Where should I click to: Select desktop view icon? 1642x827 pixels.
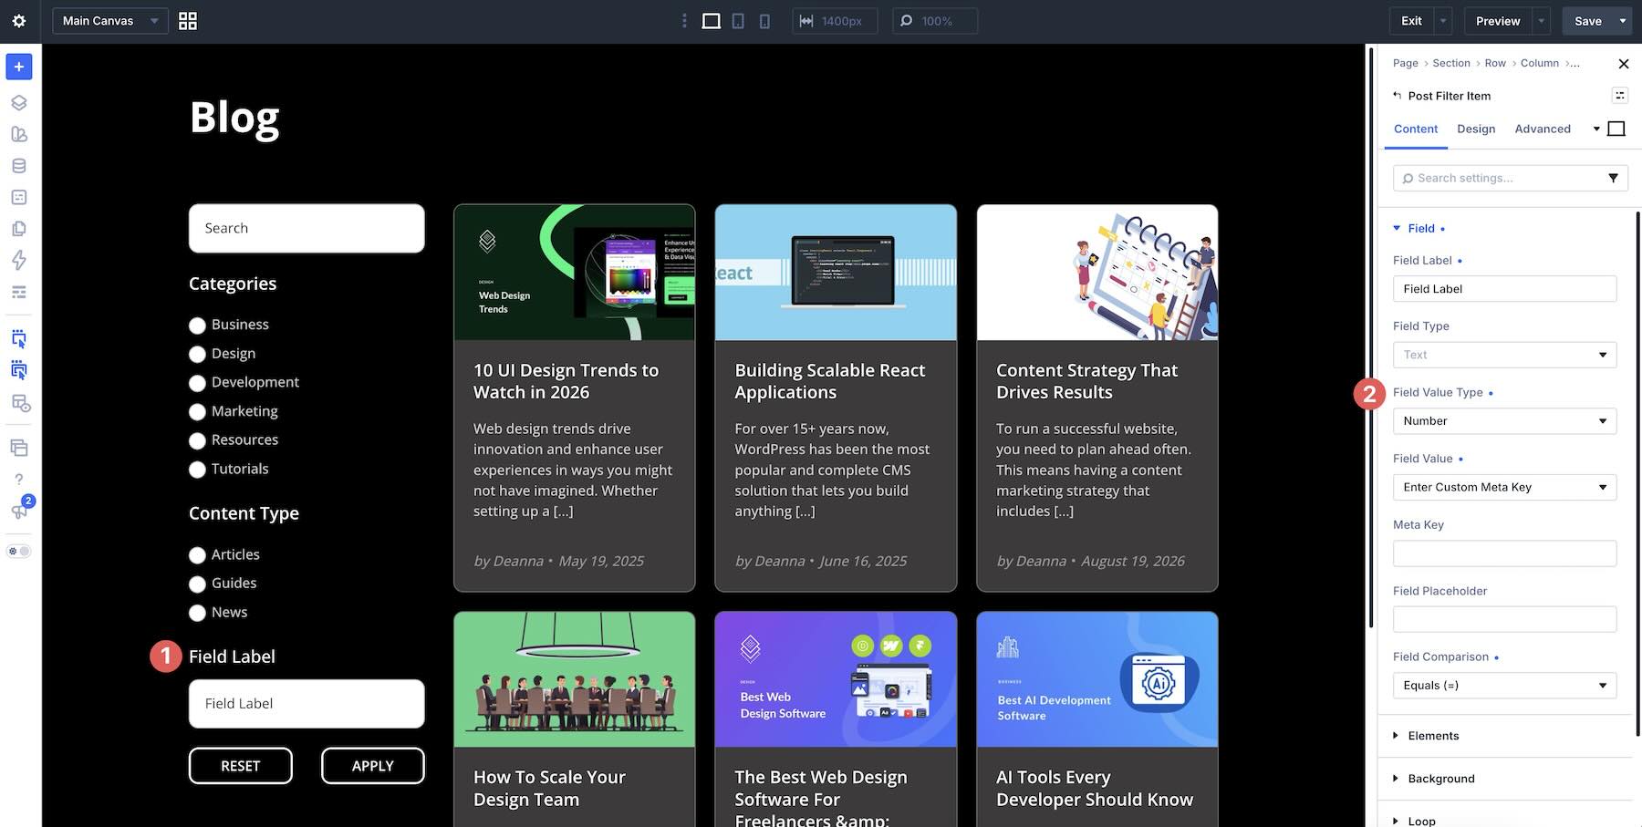(712, 21)
